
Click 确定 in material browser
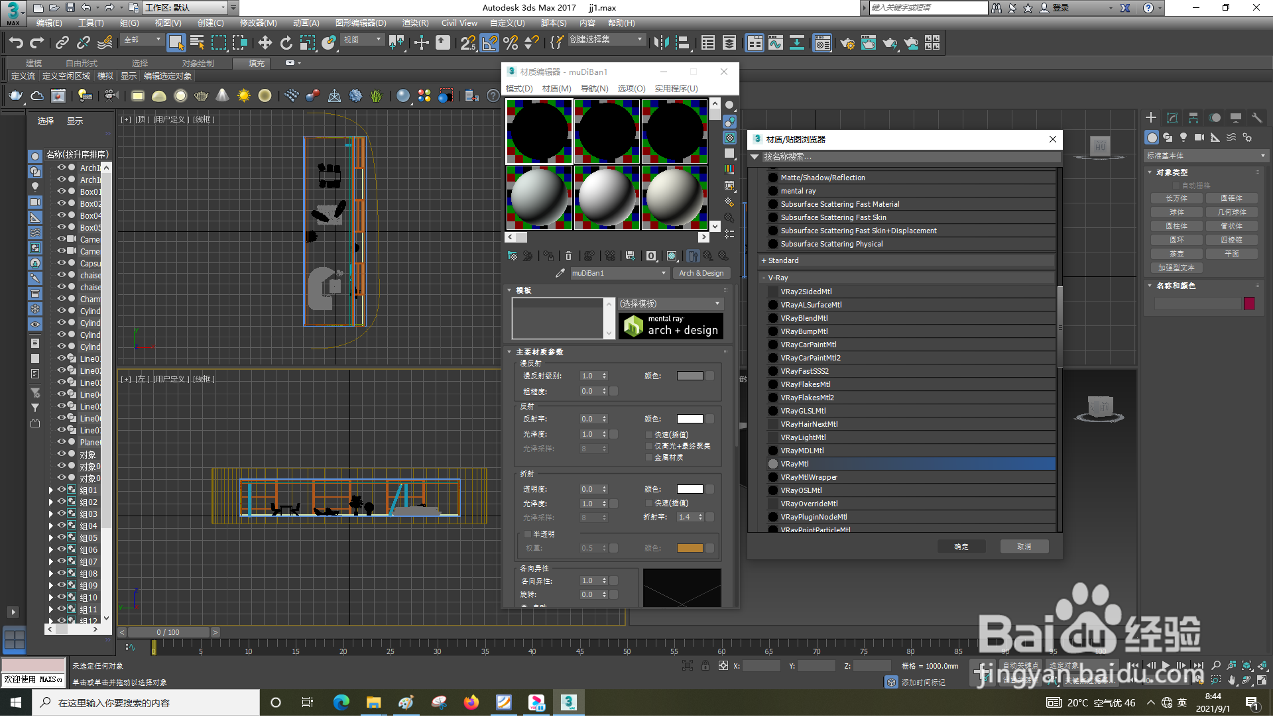click(x=961, y=547)
